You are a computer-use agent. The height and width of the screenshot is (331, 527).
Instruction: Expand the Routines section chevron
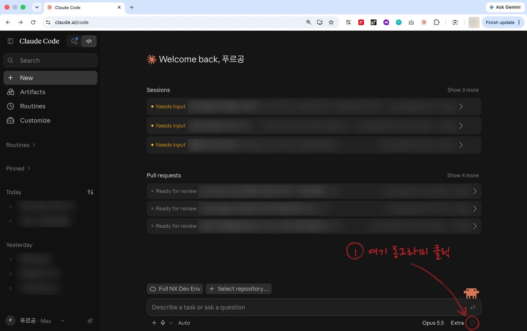[x=34, y=145]
